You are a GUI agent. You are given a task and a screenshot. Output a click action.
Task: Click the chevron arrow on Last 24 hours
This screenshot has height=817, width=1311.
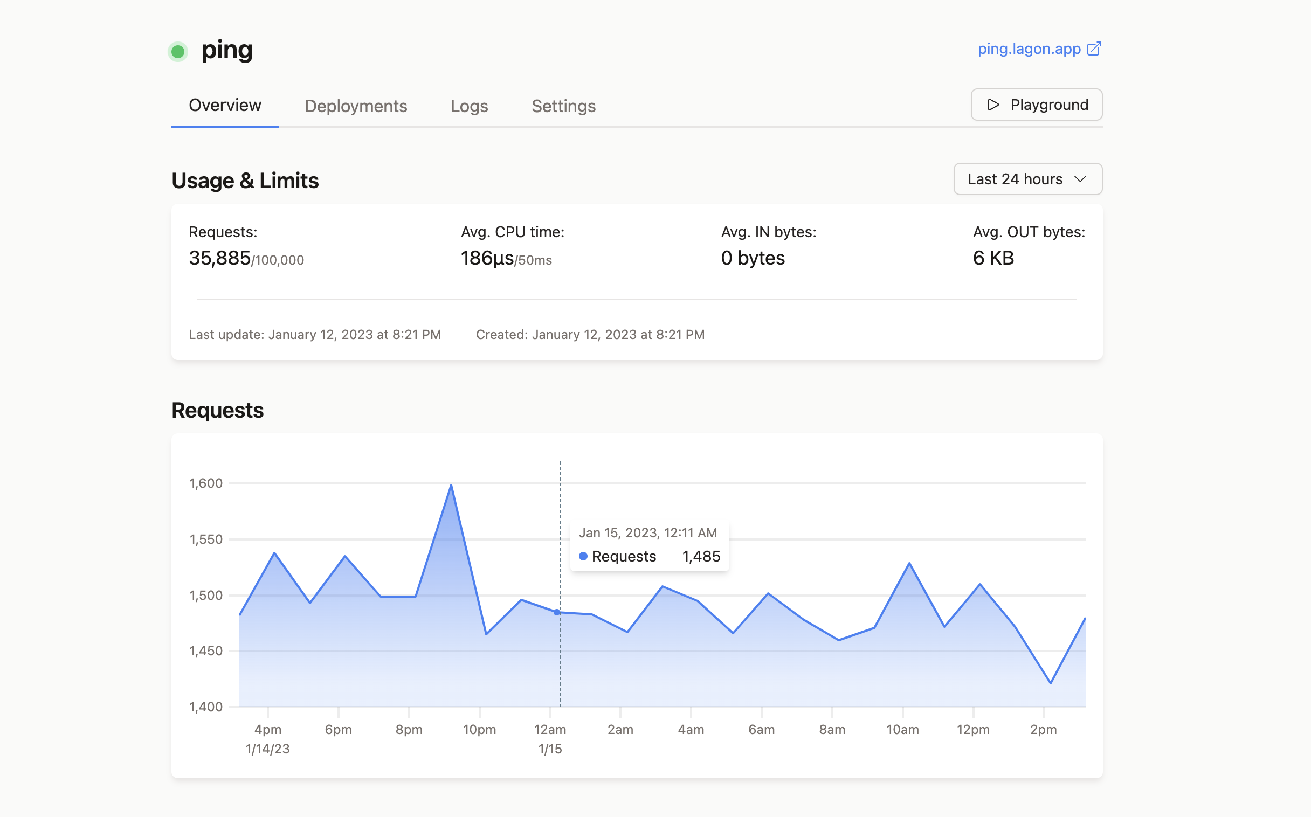click(1080, 179)
